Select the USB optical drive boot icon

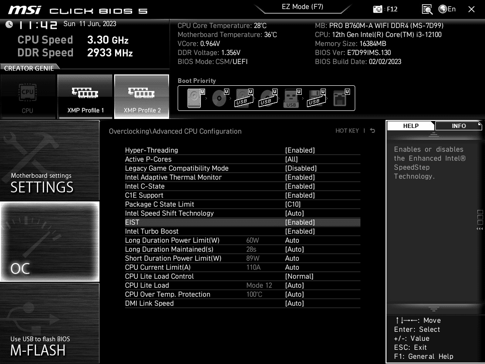click(x=268, y=98)
